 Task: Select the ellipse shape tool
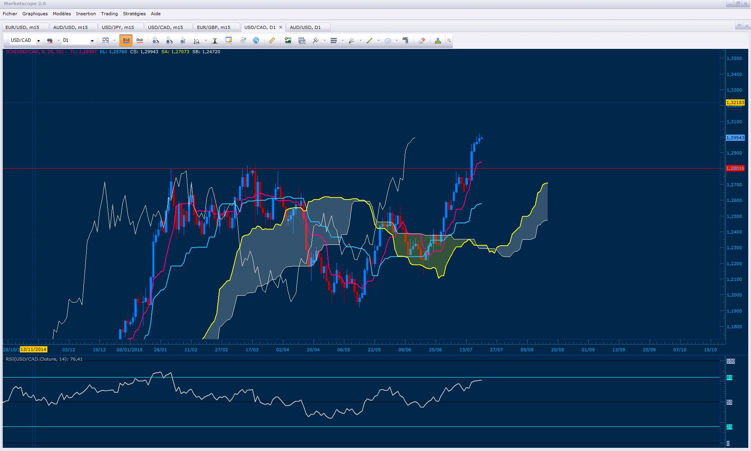tap(388, 40)
